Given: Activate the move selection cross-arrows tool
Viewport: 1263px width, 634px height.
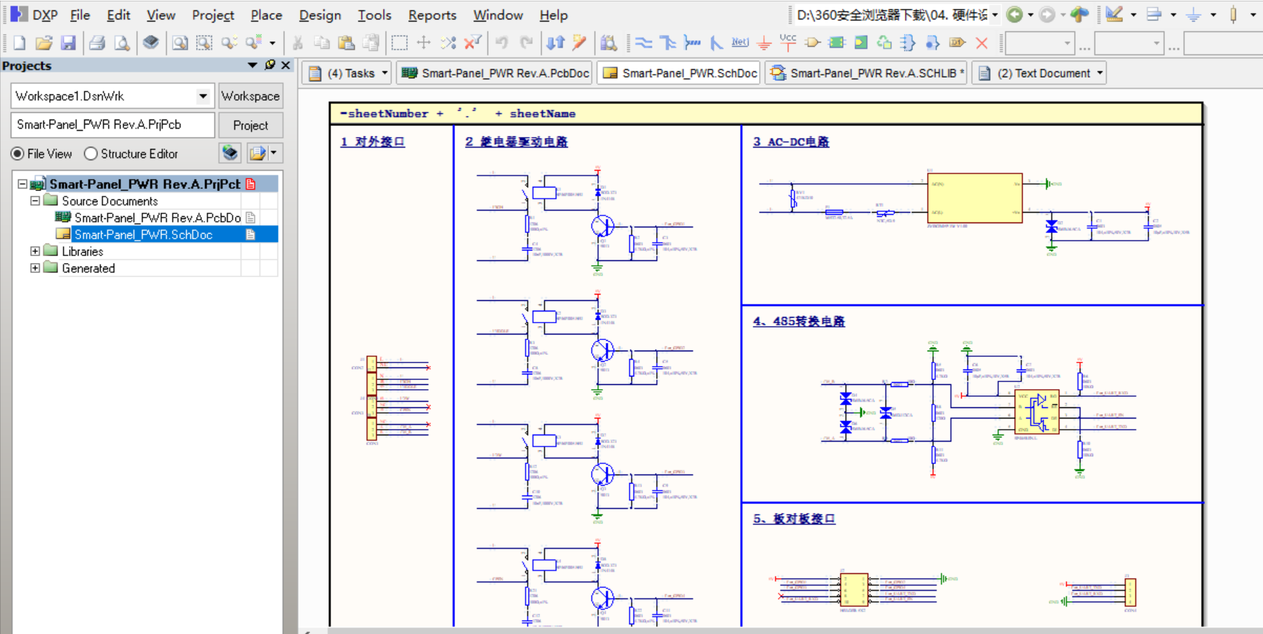Looking at the screenshot, I should click(x=424, y=43).
